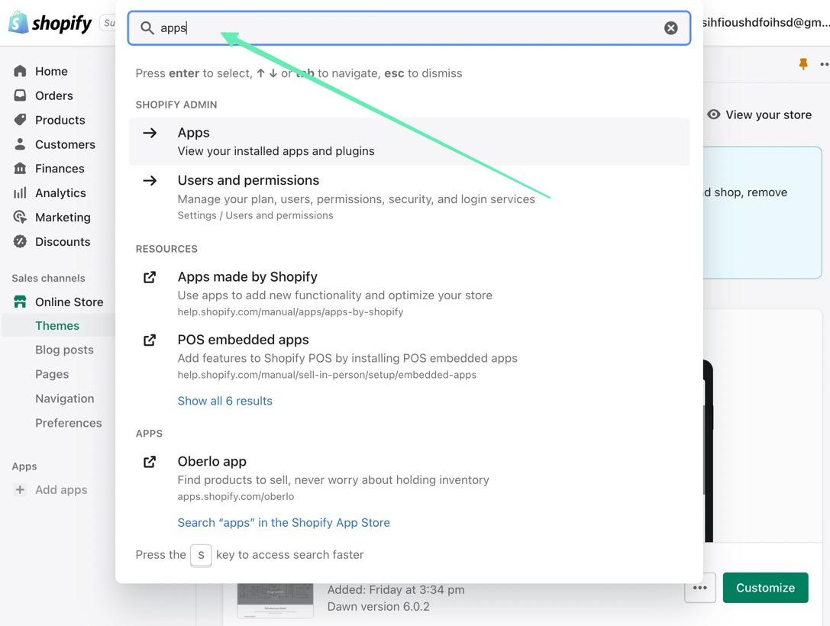Open Analytics section

pyautogui.click(x=60, y=192)
